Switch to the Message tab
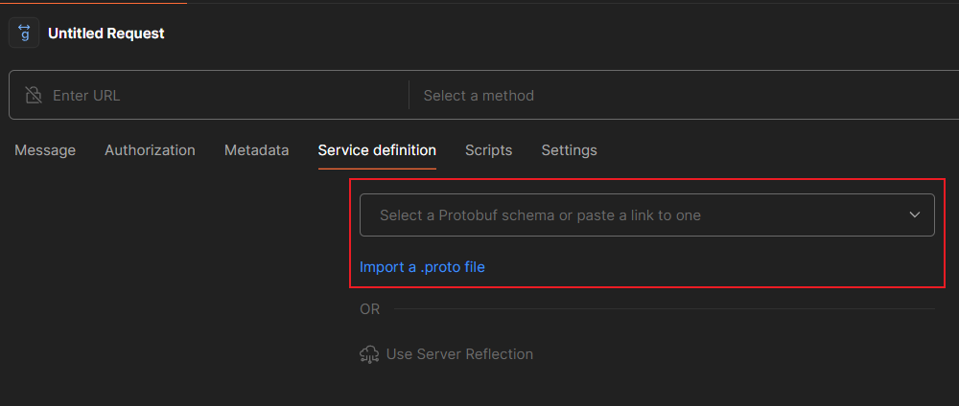Screen dimensions: 959x406 45,150
